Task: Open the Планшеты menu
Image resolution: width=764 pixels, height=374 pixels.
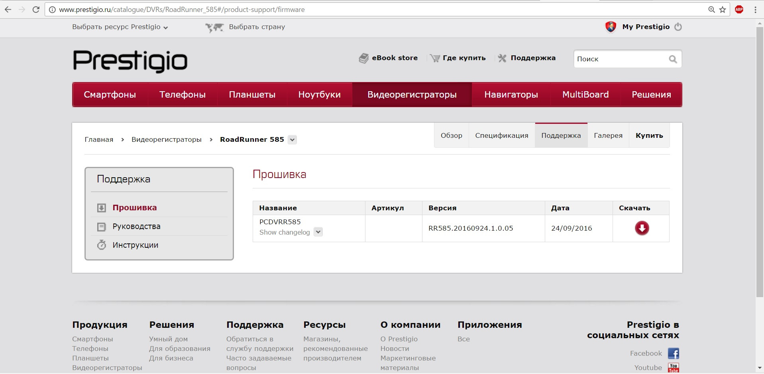Action: click(252, 95)
